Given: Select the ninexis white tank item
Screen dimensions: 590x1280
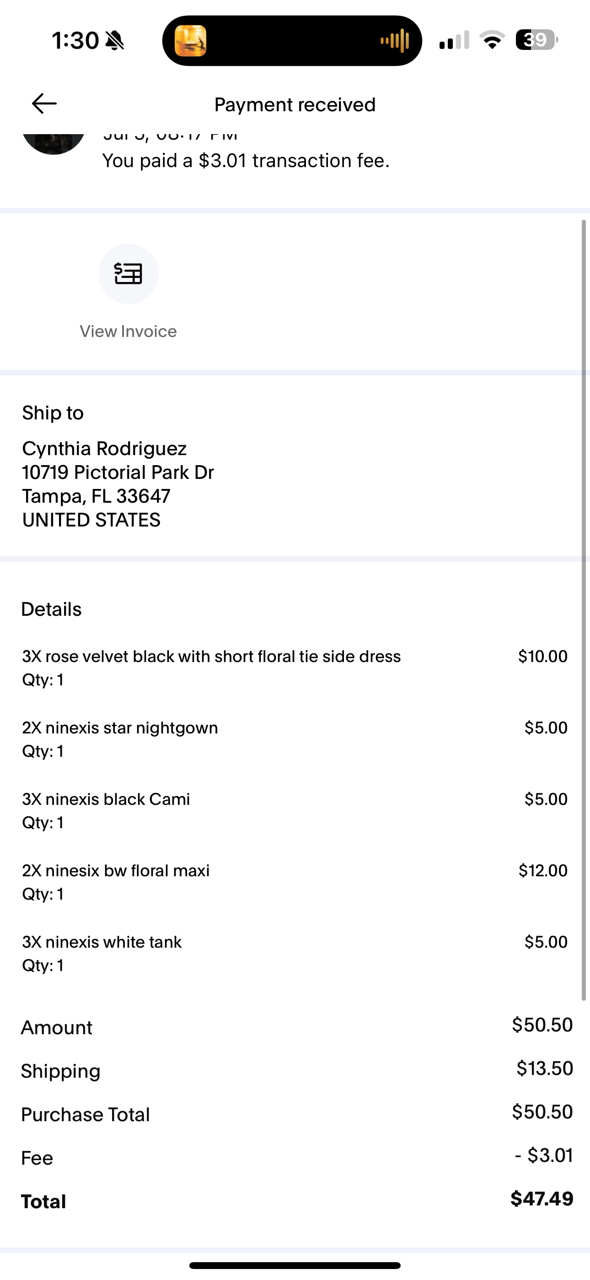Looking at the screenshot, I should click(x=295, y=954).
